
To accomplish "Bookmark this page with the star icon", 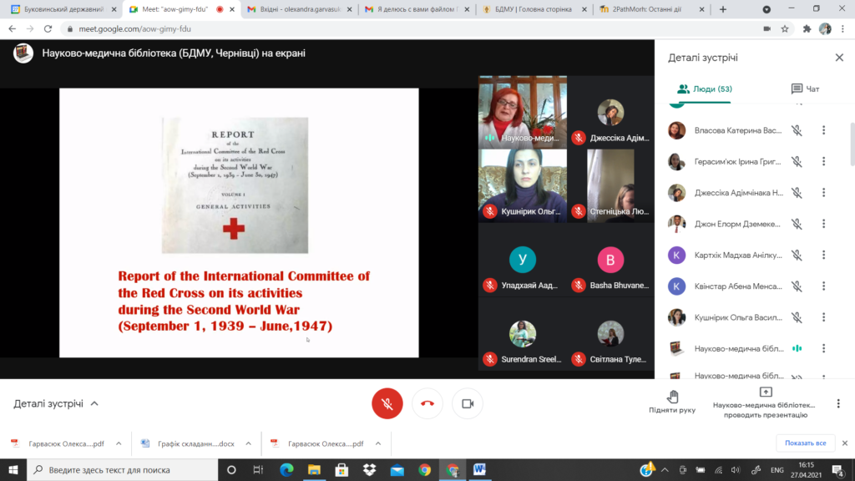I will 785,29.
